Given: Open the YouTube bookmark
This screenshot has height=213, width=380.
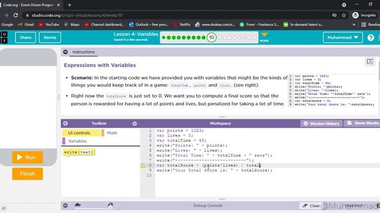Looking at the screenshot, I should [49, 24].
